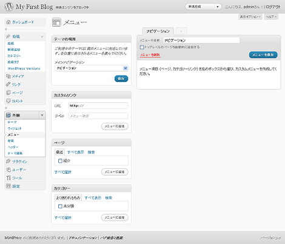Open Media via its sidebar icon

tap(8, 76)
